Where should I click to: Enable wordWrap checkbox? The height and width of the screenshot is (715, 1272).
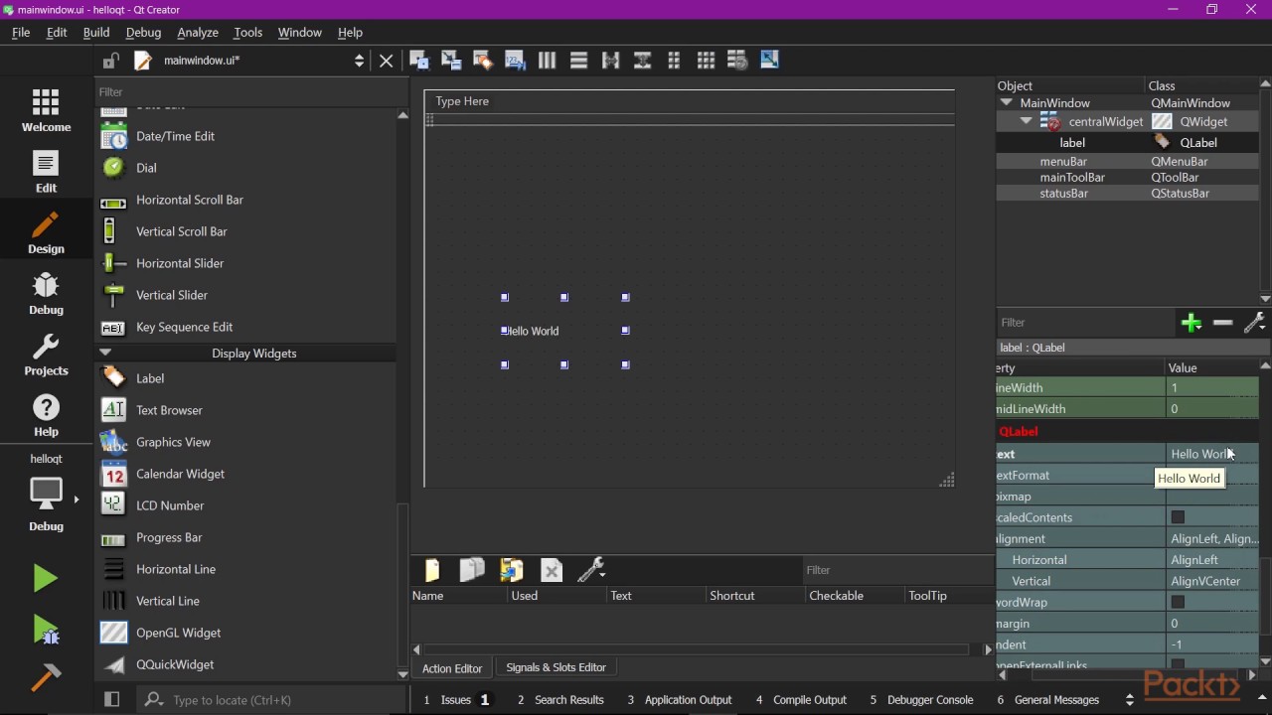click(x=1178, y=602)
